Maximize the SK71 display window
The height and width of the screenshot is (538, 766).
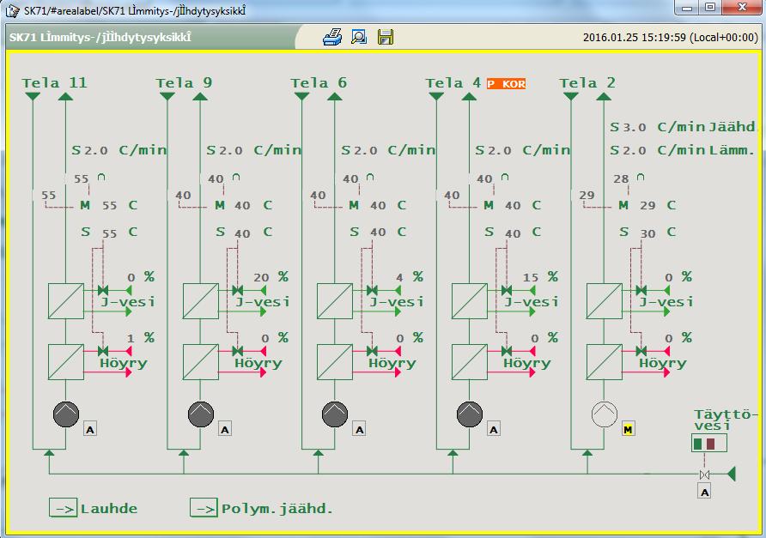(x=710, y=8)
